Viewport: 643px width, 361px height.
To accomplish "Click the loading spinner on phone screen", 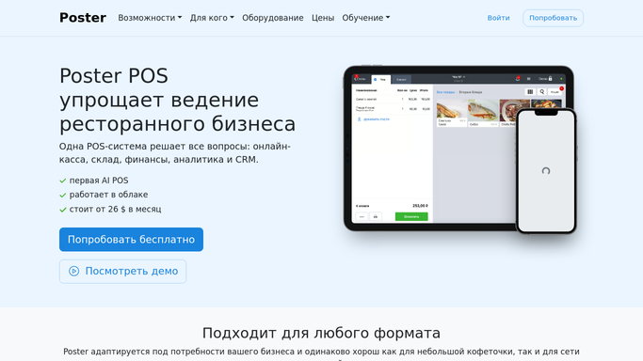I will point(546,171).
